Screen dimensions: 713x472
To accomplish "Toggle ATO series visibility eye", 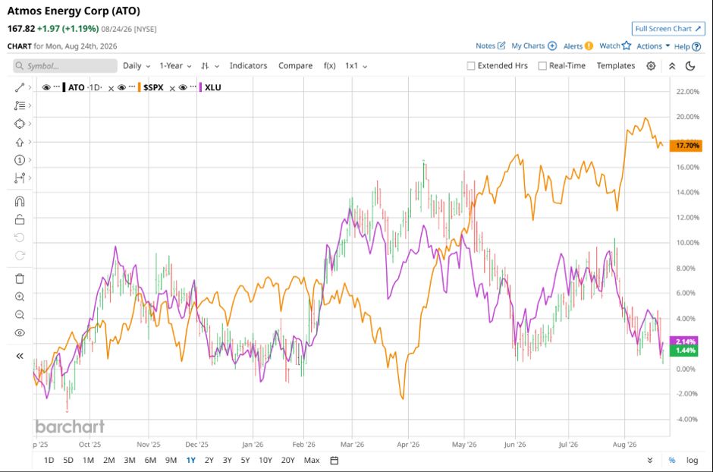I will (x=46, y=87).
